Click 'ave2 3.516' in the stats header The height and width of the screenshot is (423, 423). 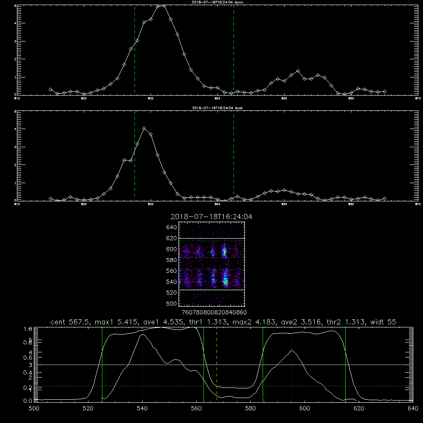(302, 322)
